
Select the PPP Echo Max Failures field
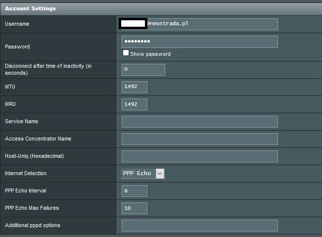tap(134, 208)
